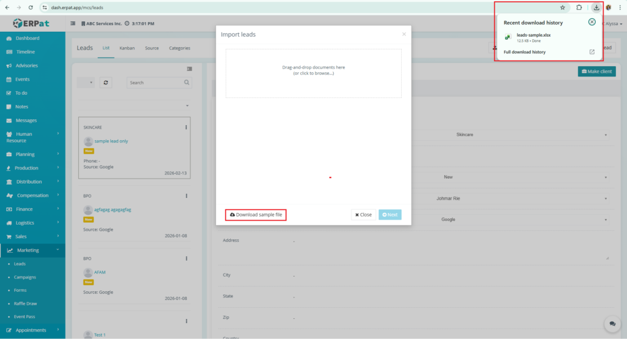Image resolution: width=627 pixels, height=339 pixels.
Task: Close the Recent download history popup
Action: (591, 22)
